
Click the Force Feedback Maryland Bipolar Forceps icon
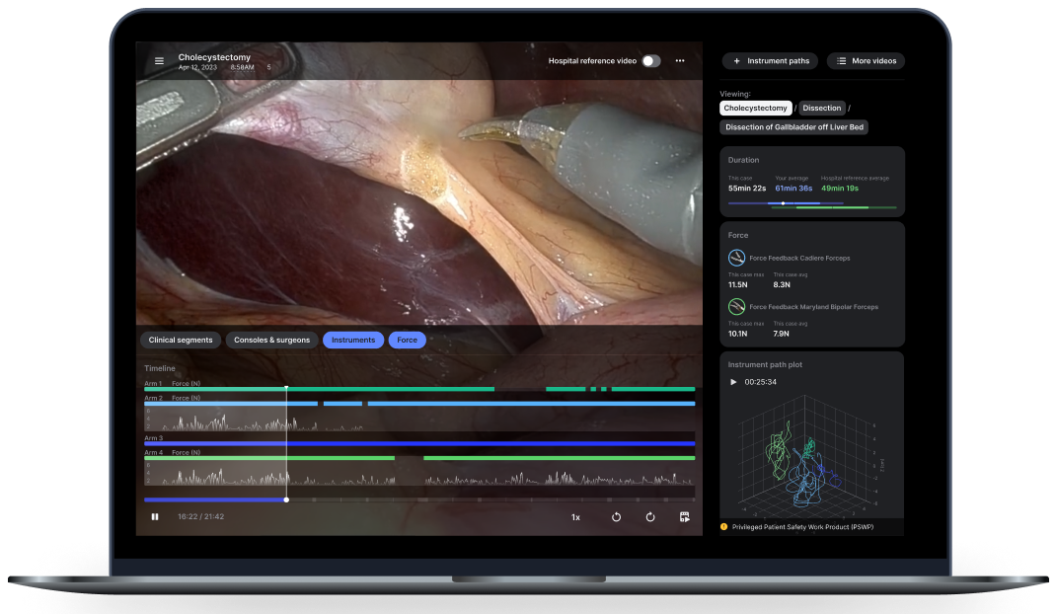tap(737, 306)
